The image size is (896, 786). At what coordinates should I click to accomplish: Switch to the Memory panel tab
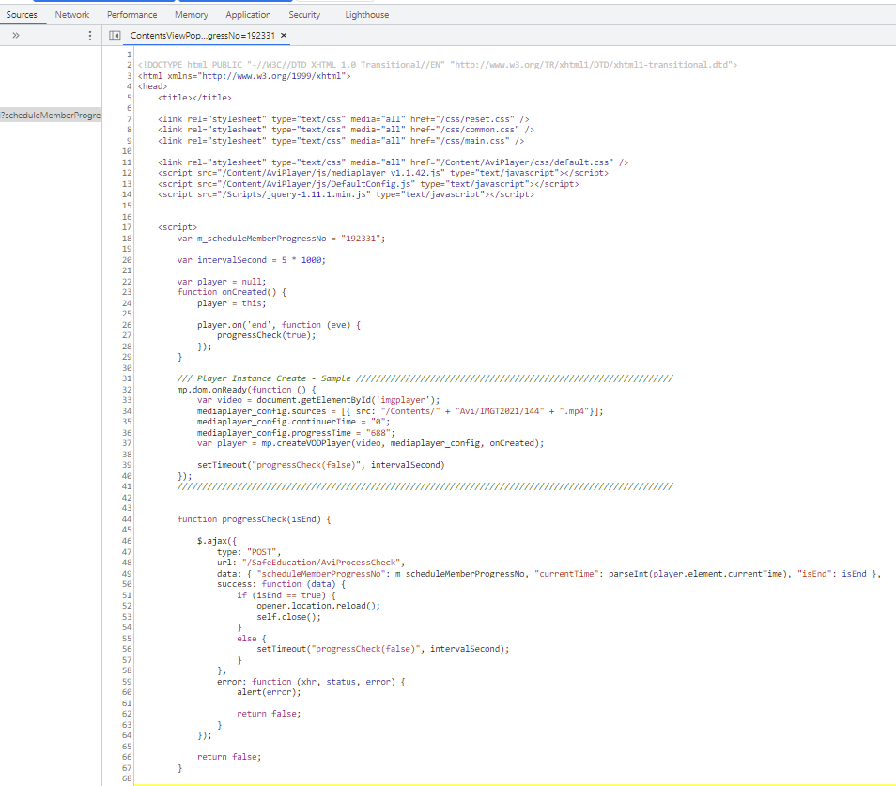coord(191,15)
